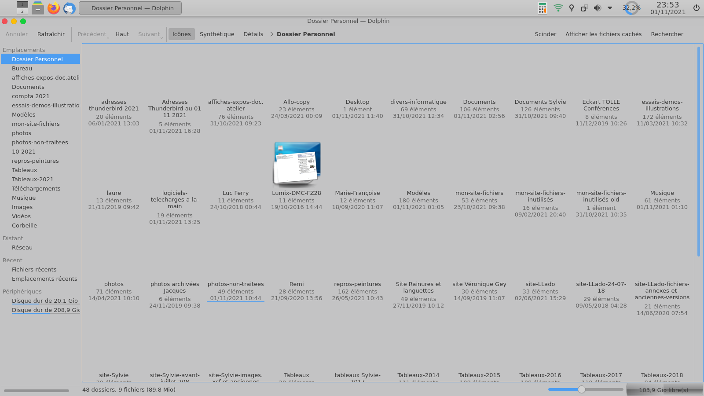Select Tableaux-2021 in the sidebar

point(40,179)
